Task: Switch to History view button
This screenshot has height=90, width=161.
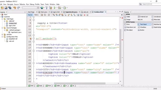Action: [36, 15]
